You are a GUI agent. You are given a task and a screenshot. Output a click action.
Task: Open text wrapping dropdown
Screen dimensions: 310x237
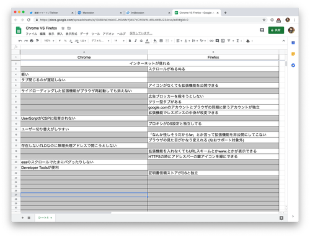[x=195, y=41]
